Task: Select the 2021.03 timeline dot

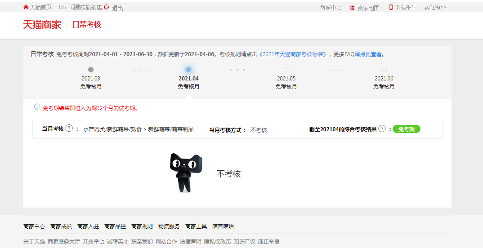Action: [90, 70]
